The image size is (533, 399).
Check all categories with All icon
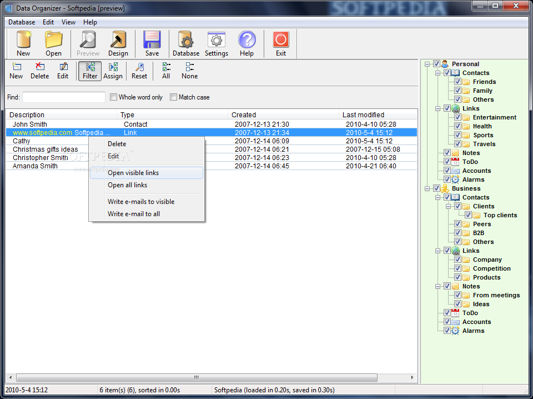pos(166,71)
